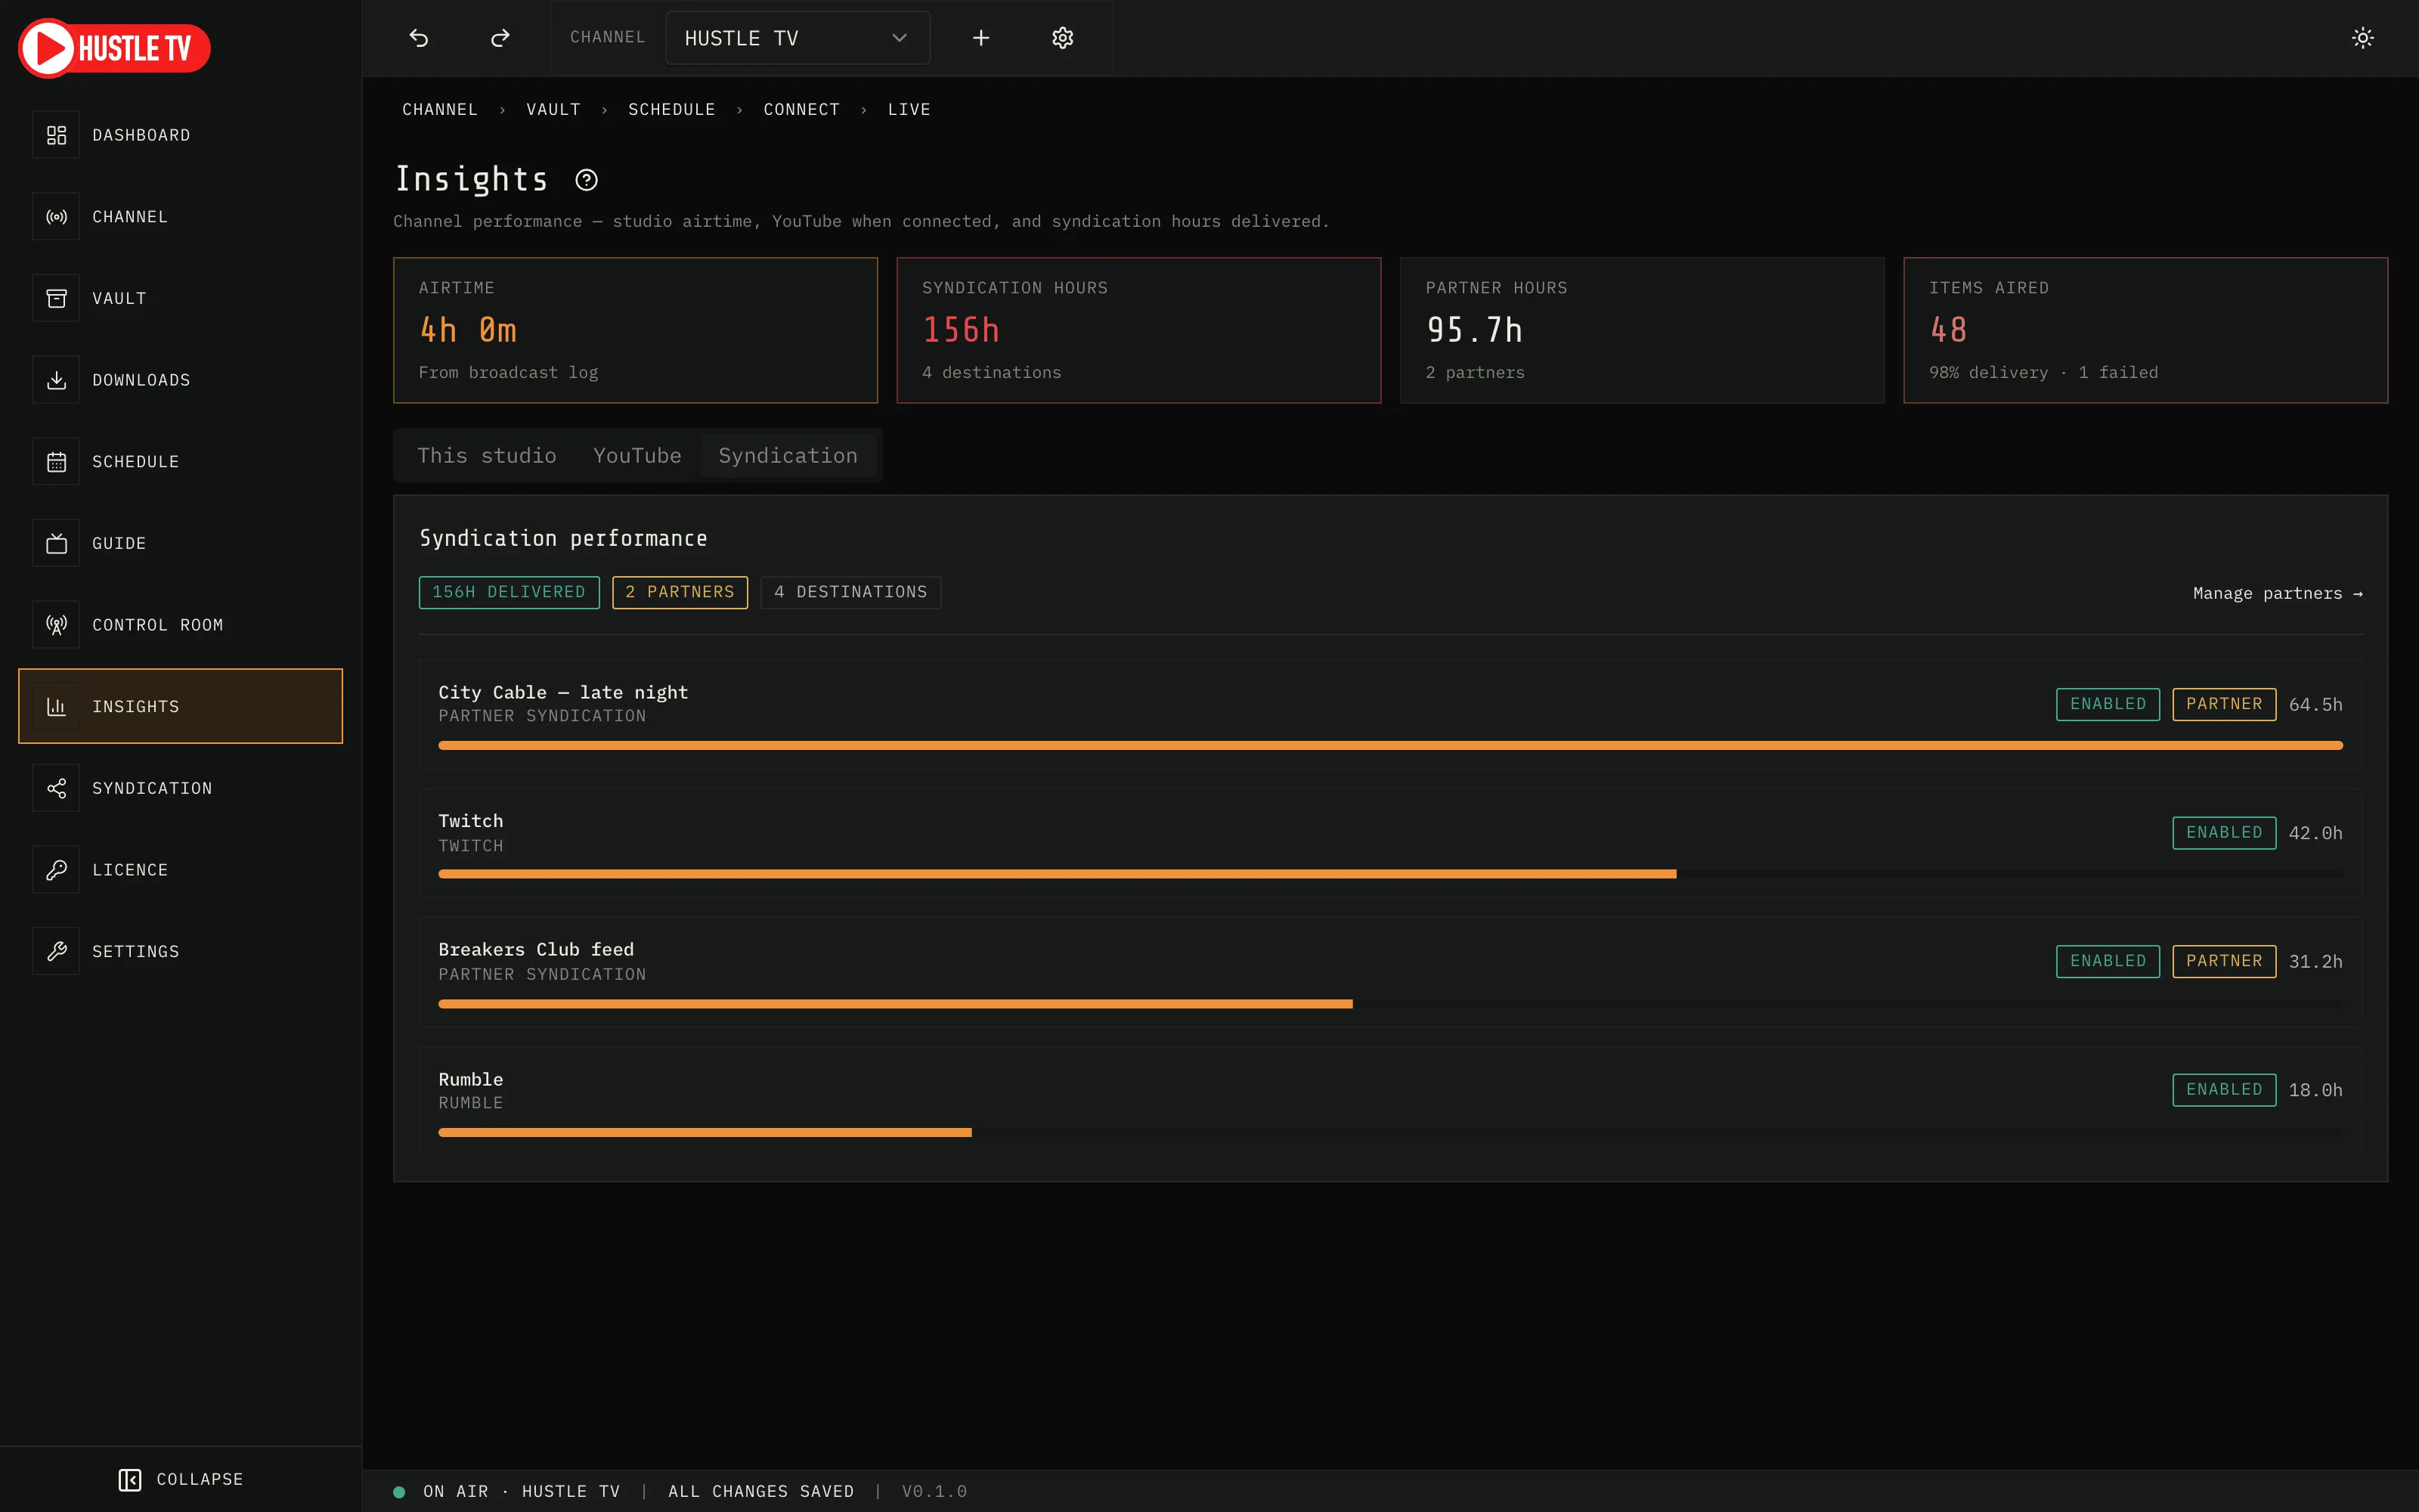The width and height of the screenshot is (2419, 1512).
Task: Open Manage partners link
Action: click(x=2277, y=593)
